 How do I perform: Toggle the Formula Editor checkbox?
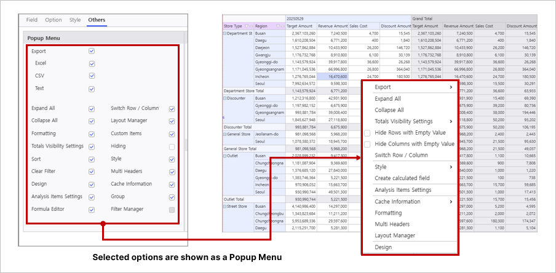pos(92,210)
